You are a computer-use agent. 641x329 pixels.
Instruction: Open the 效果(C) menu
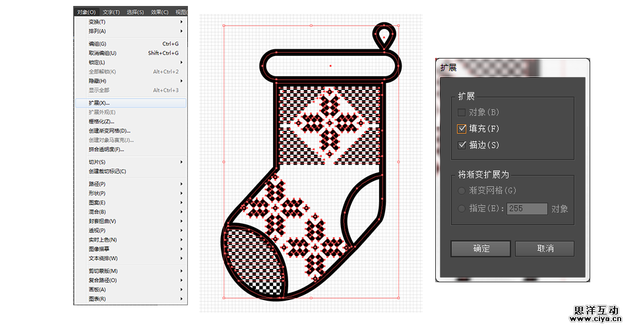(x=159, y=12)
